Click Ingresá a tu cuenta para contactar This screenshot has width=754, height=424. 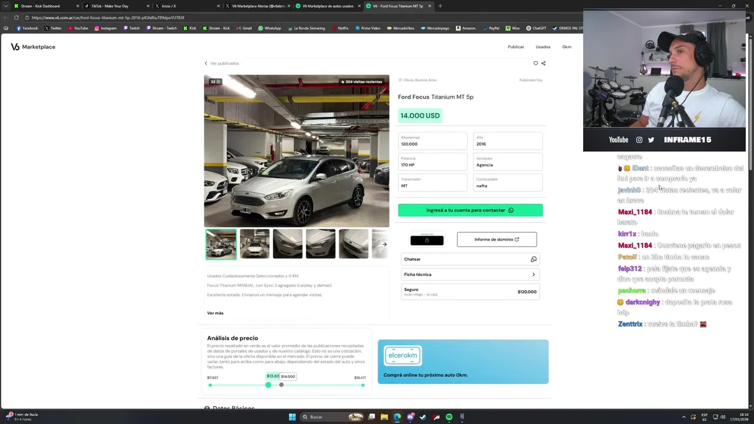click(470, 210)
